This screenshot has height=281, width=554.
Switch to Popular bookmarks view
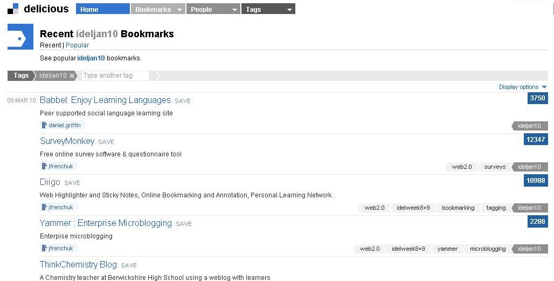pos(77,45)
